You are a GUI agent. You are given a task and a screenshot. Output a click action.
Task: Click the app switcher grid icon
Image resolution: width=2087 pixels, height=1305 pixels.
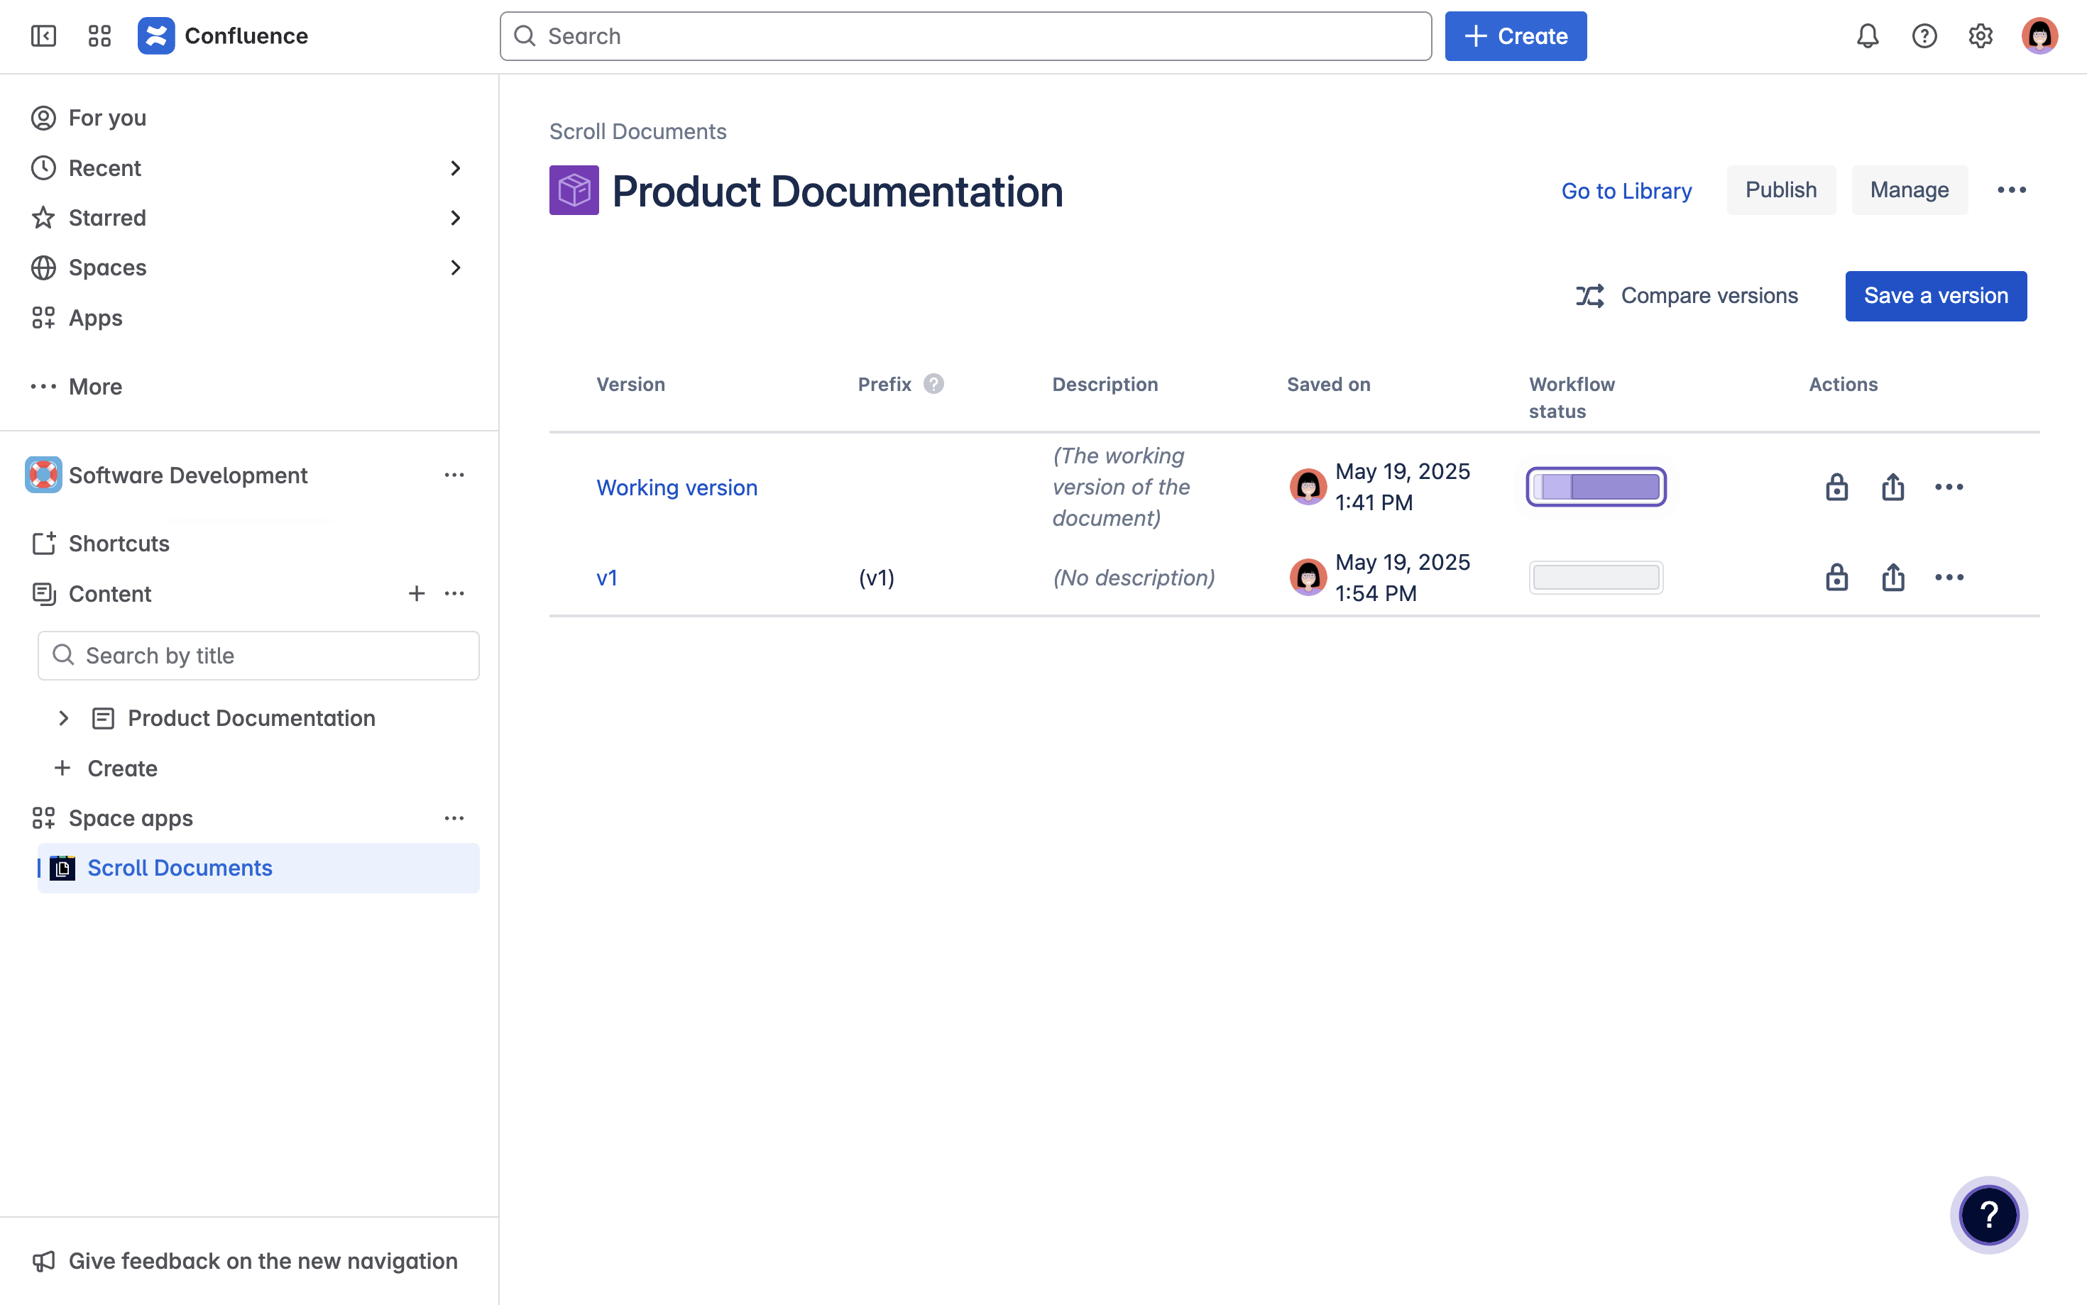(100, 36)
